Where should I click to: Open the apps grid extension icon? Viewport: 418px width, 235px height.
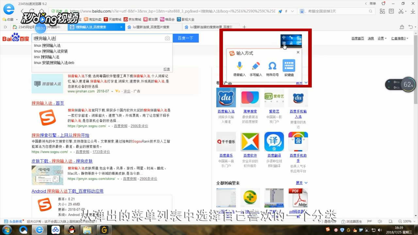coord(382,11)
